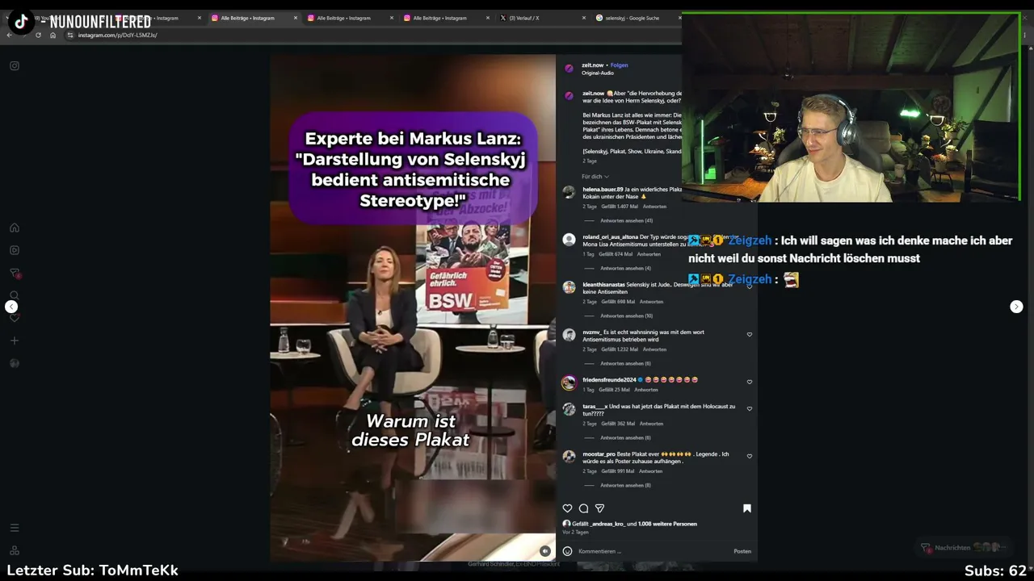Open the sidebar hamburger More menu
Image resolution: width=1034 pixels, height=581 pixels.
[15, 528]
